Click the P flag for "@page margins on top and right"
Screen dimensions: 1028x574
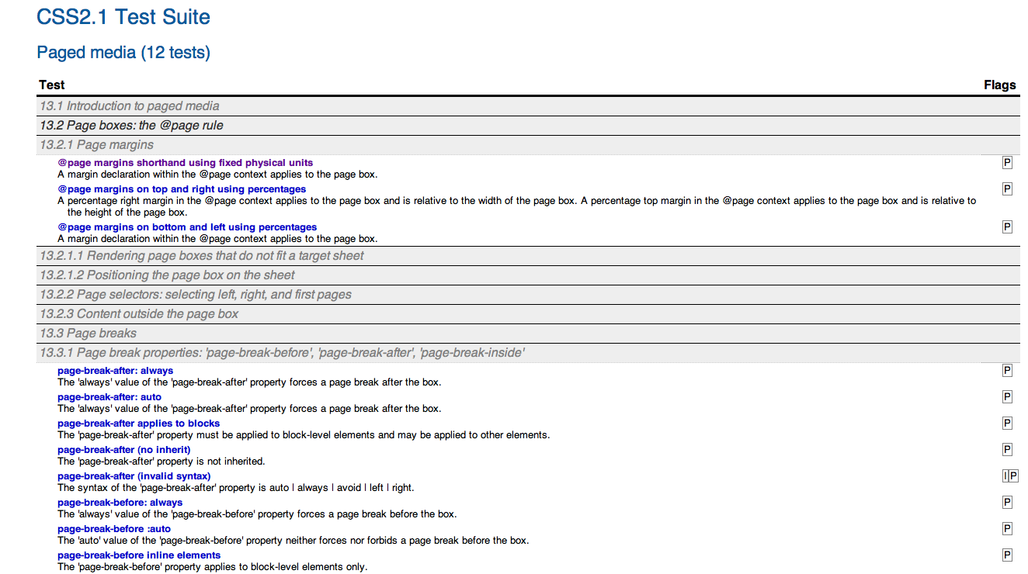(x=1007, y=188)
